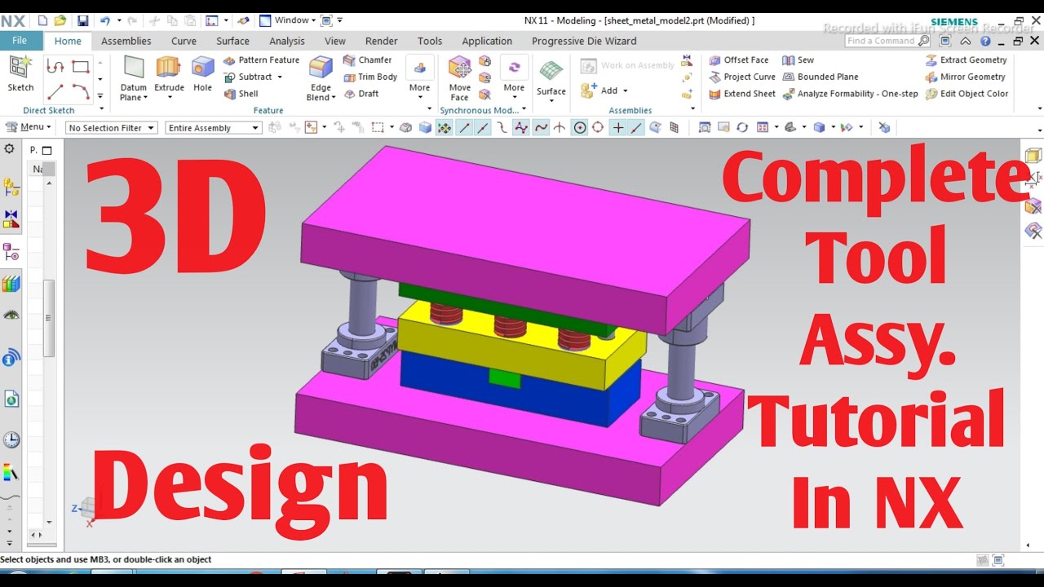Open the Menu dropdown
1044x587 pixels.
(x=29, y=127)
